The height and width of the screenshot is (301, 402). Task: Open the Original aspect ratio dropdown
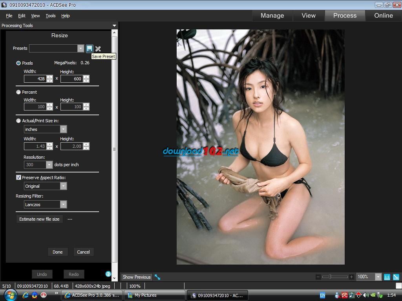tap(63, 186)
